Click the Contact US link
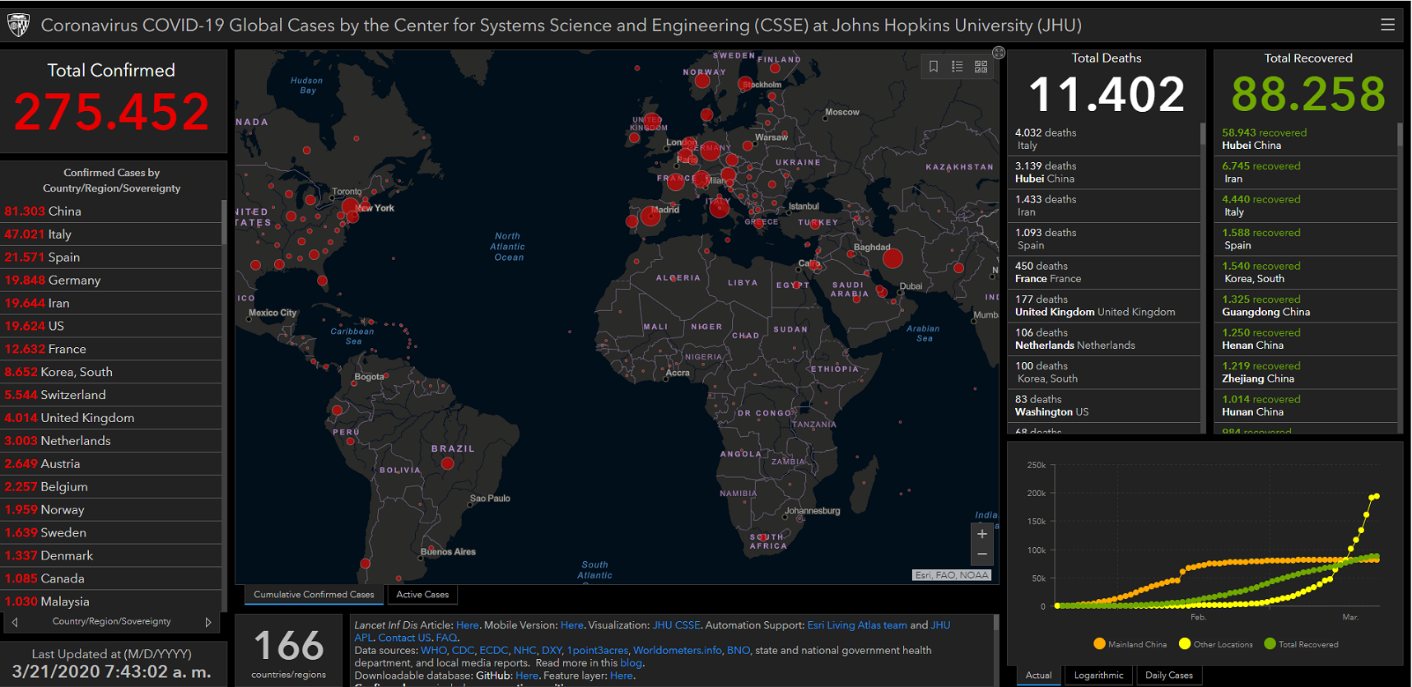1412x687 pixels. (x=404, y=638)
